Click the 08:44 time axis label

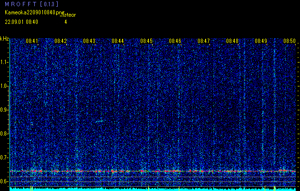tap(118, 41)
